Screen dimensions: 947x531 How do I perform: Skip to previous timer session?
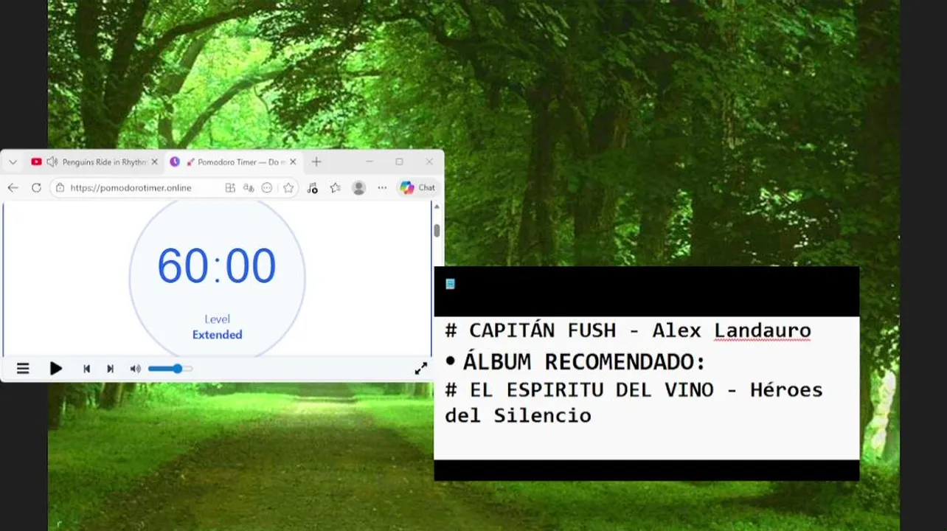pyautogui.click(x=86, y=369)
